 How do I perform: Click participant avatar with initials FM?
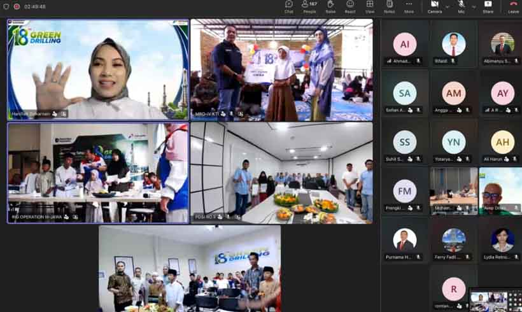404,191
